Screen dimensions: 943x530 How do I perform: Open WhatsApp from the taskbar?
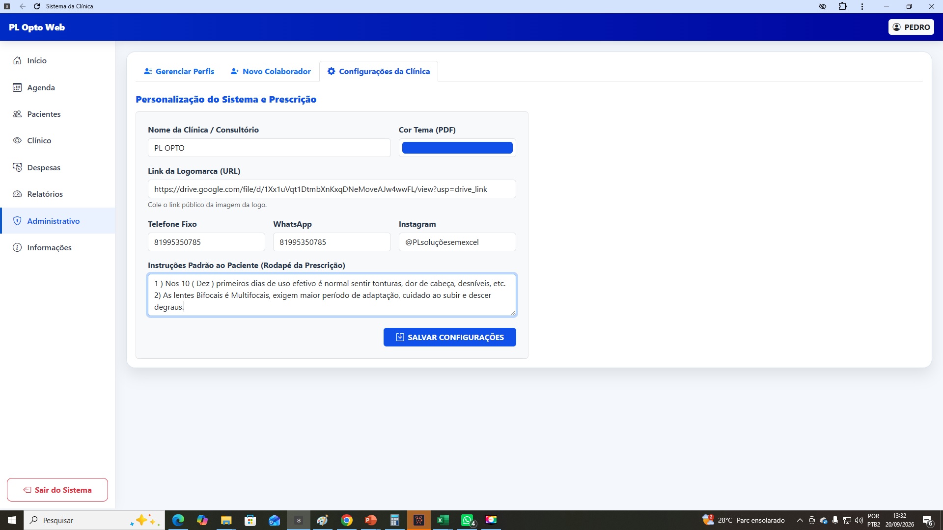pos(468,520)
